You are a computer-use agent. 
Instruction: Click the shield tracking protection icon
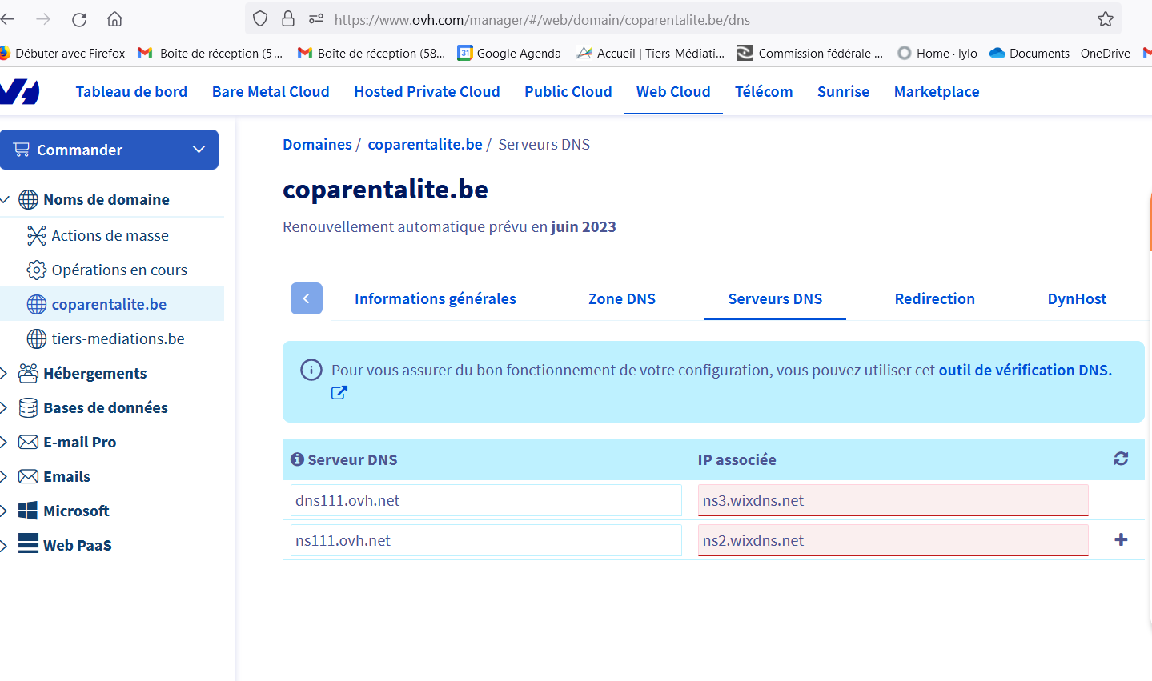click(x=260, y=19)
